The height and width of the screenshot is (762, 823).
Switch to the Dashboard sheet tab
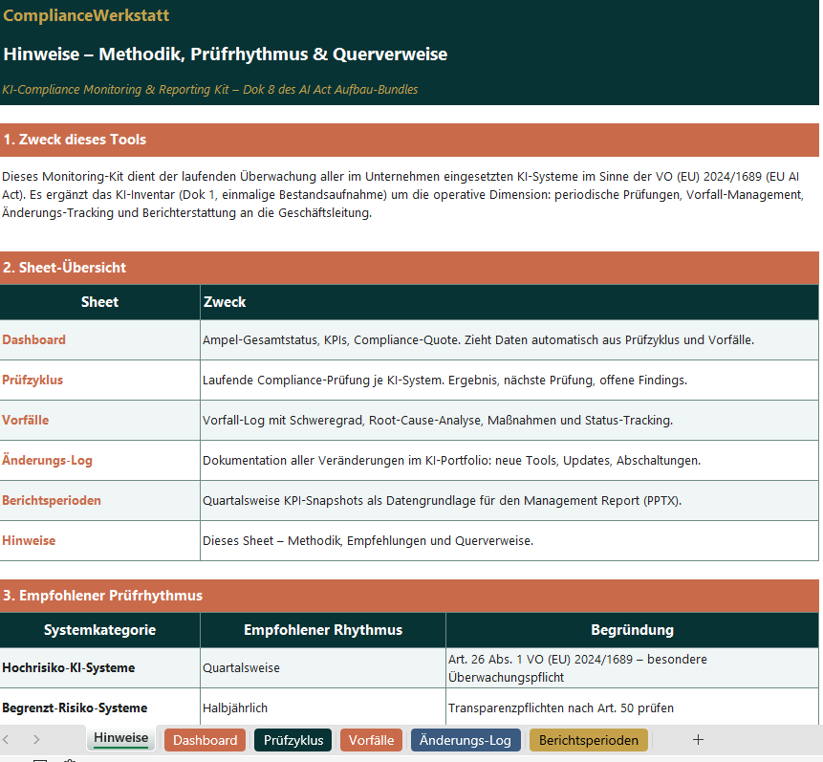point(205,739)
